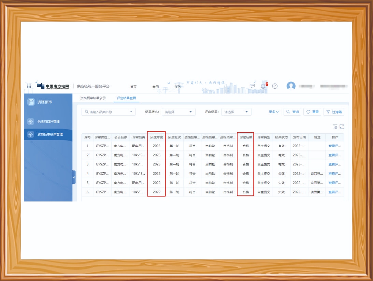Click the user avatar icon
This screenshot has width=373, height=281.
pyautogui.click(x=291, y=86)
